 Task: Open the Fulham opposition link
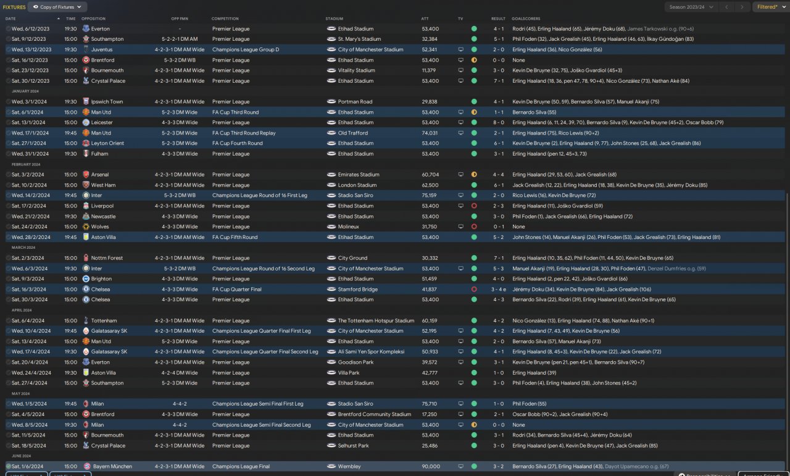pyautogui.click(x=99, y=154)
